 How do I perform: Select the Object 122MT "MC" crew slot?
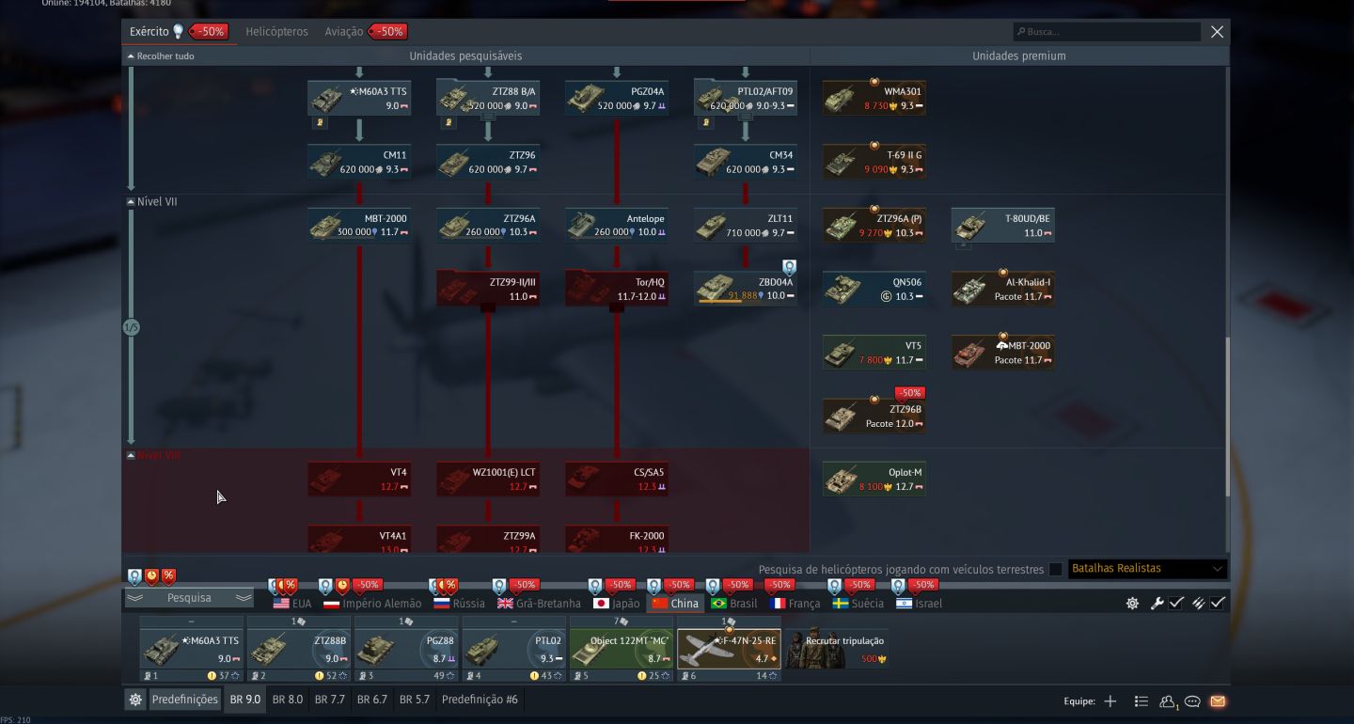click(x=621, y=649)
